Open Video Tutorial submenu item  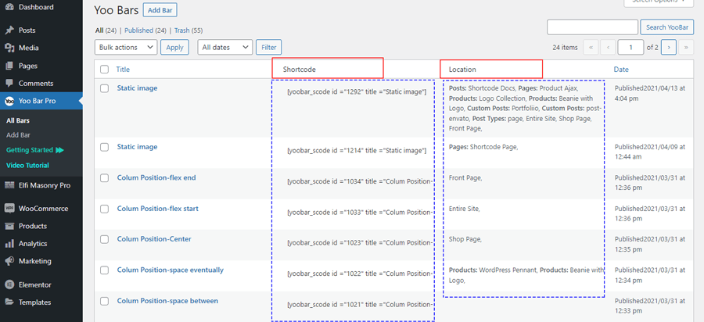[28, 166]
